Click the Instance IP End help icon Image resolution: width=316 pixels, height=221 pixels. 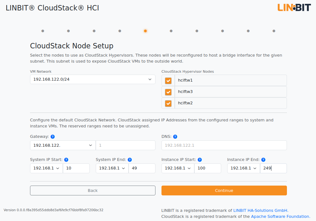click(x=263, y=160)
